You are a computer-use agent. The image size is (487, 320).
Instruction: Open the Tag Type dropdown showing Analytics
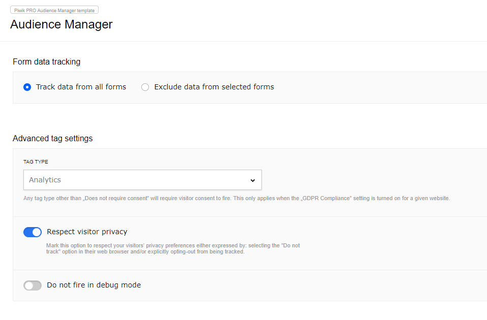click(x=142, y=180)
